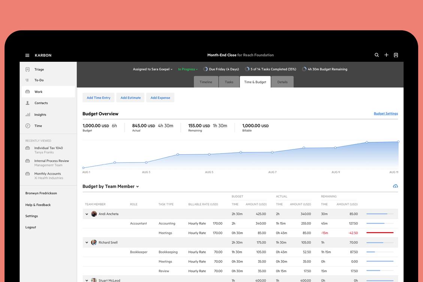The image size is (423, 282).
Task: Click the search magnifier icon
Action: click(377, 55)
